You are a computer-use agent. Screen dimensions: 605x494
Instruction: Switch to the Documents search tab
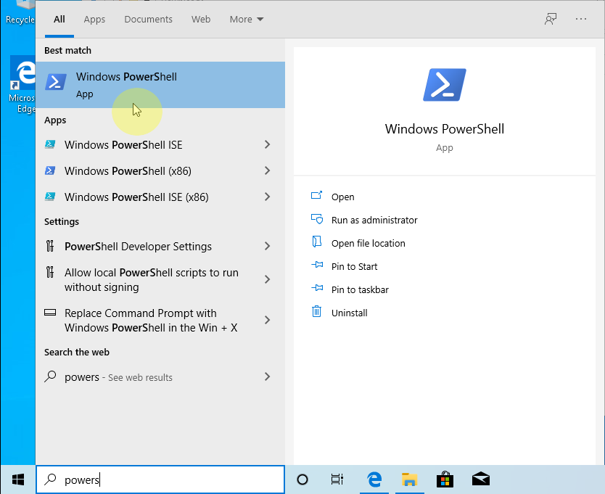[x=148, y=20]
